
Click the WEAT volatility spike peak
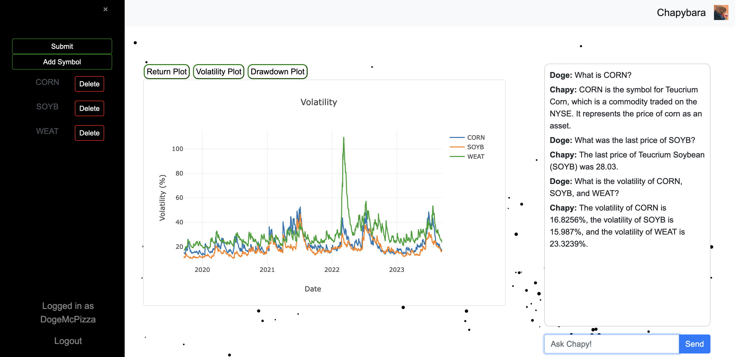343,138
